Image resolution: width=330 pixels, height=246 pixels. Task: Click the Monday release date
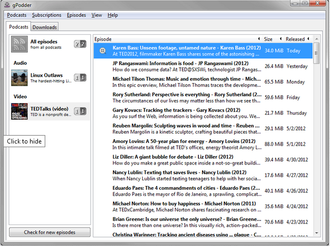tap(295, 82)
